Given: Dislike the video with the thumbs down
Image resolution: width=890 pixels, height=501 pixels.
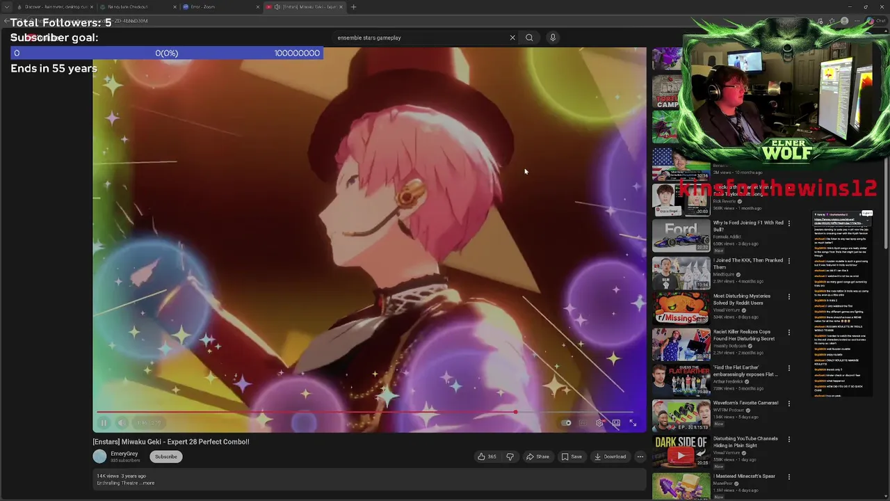Looking at the screenshot, I should click(x=510, y=456).
